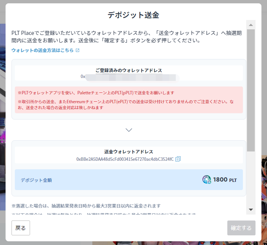267x245 pixels.
Task: Click the external-link icon beside ウォレットの送金方法はこちら
Action: (78, 50)
